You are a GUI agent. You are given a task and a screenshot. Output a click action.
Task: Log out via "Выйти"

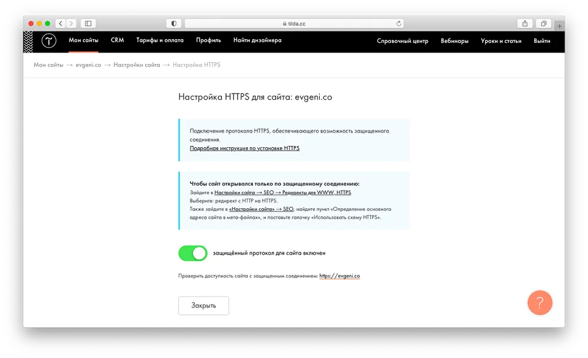(x=542, y=41)
